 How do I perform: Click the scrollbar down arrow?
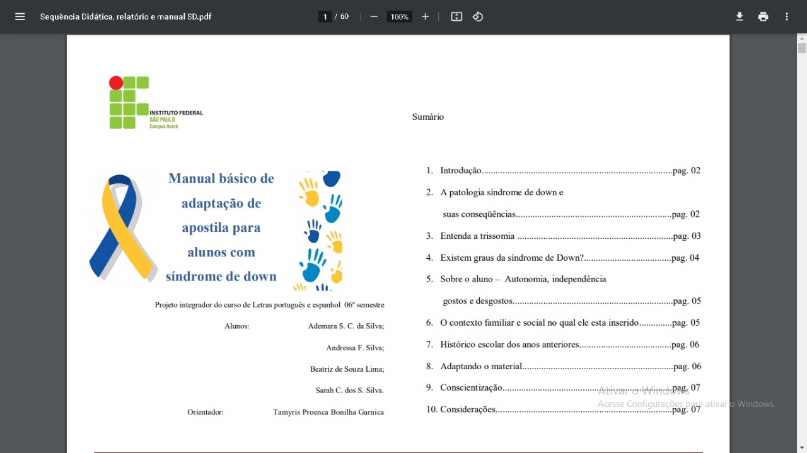(801, 448)
